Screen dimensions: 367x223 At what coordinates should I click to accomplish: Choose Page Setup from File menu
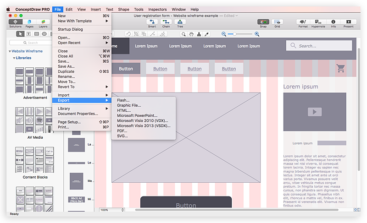(82, 122)
